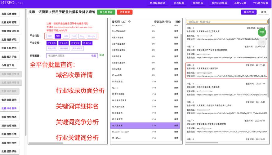Open 批量搜狗反馈 in sidebar

pos(10,134)
